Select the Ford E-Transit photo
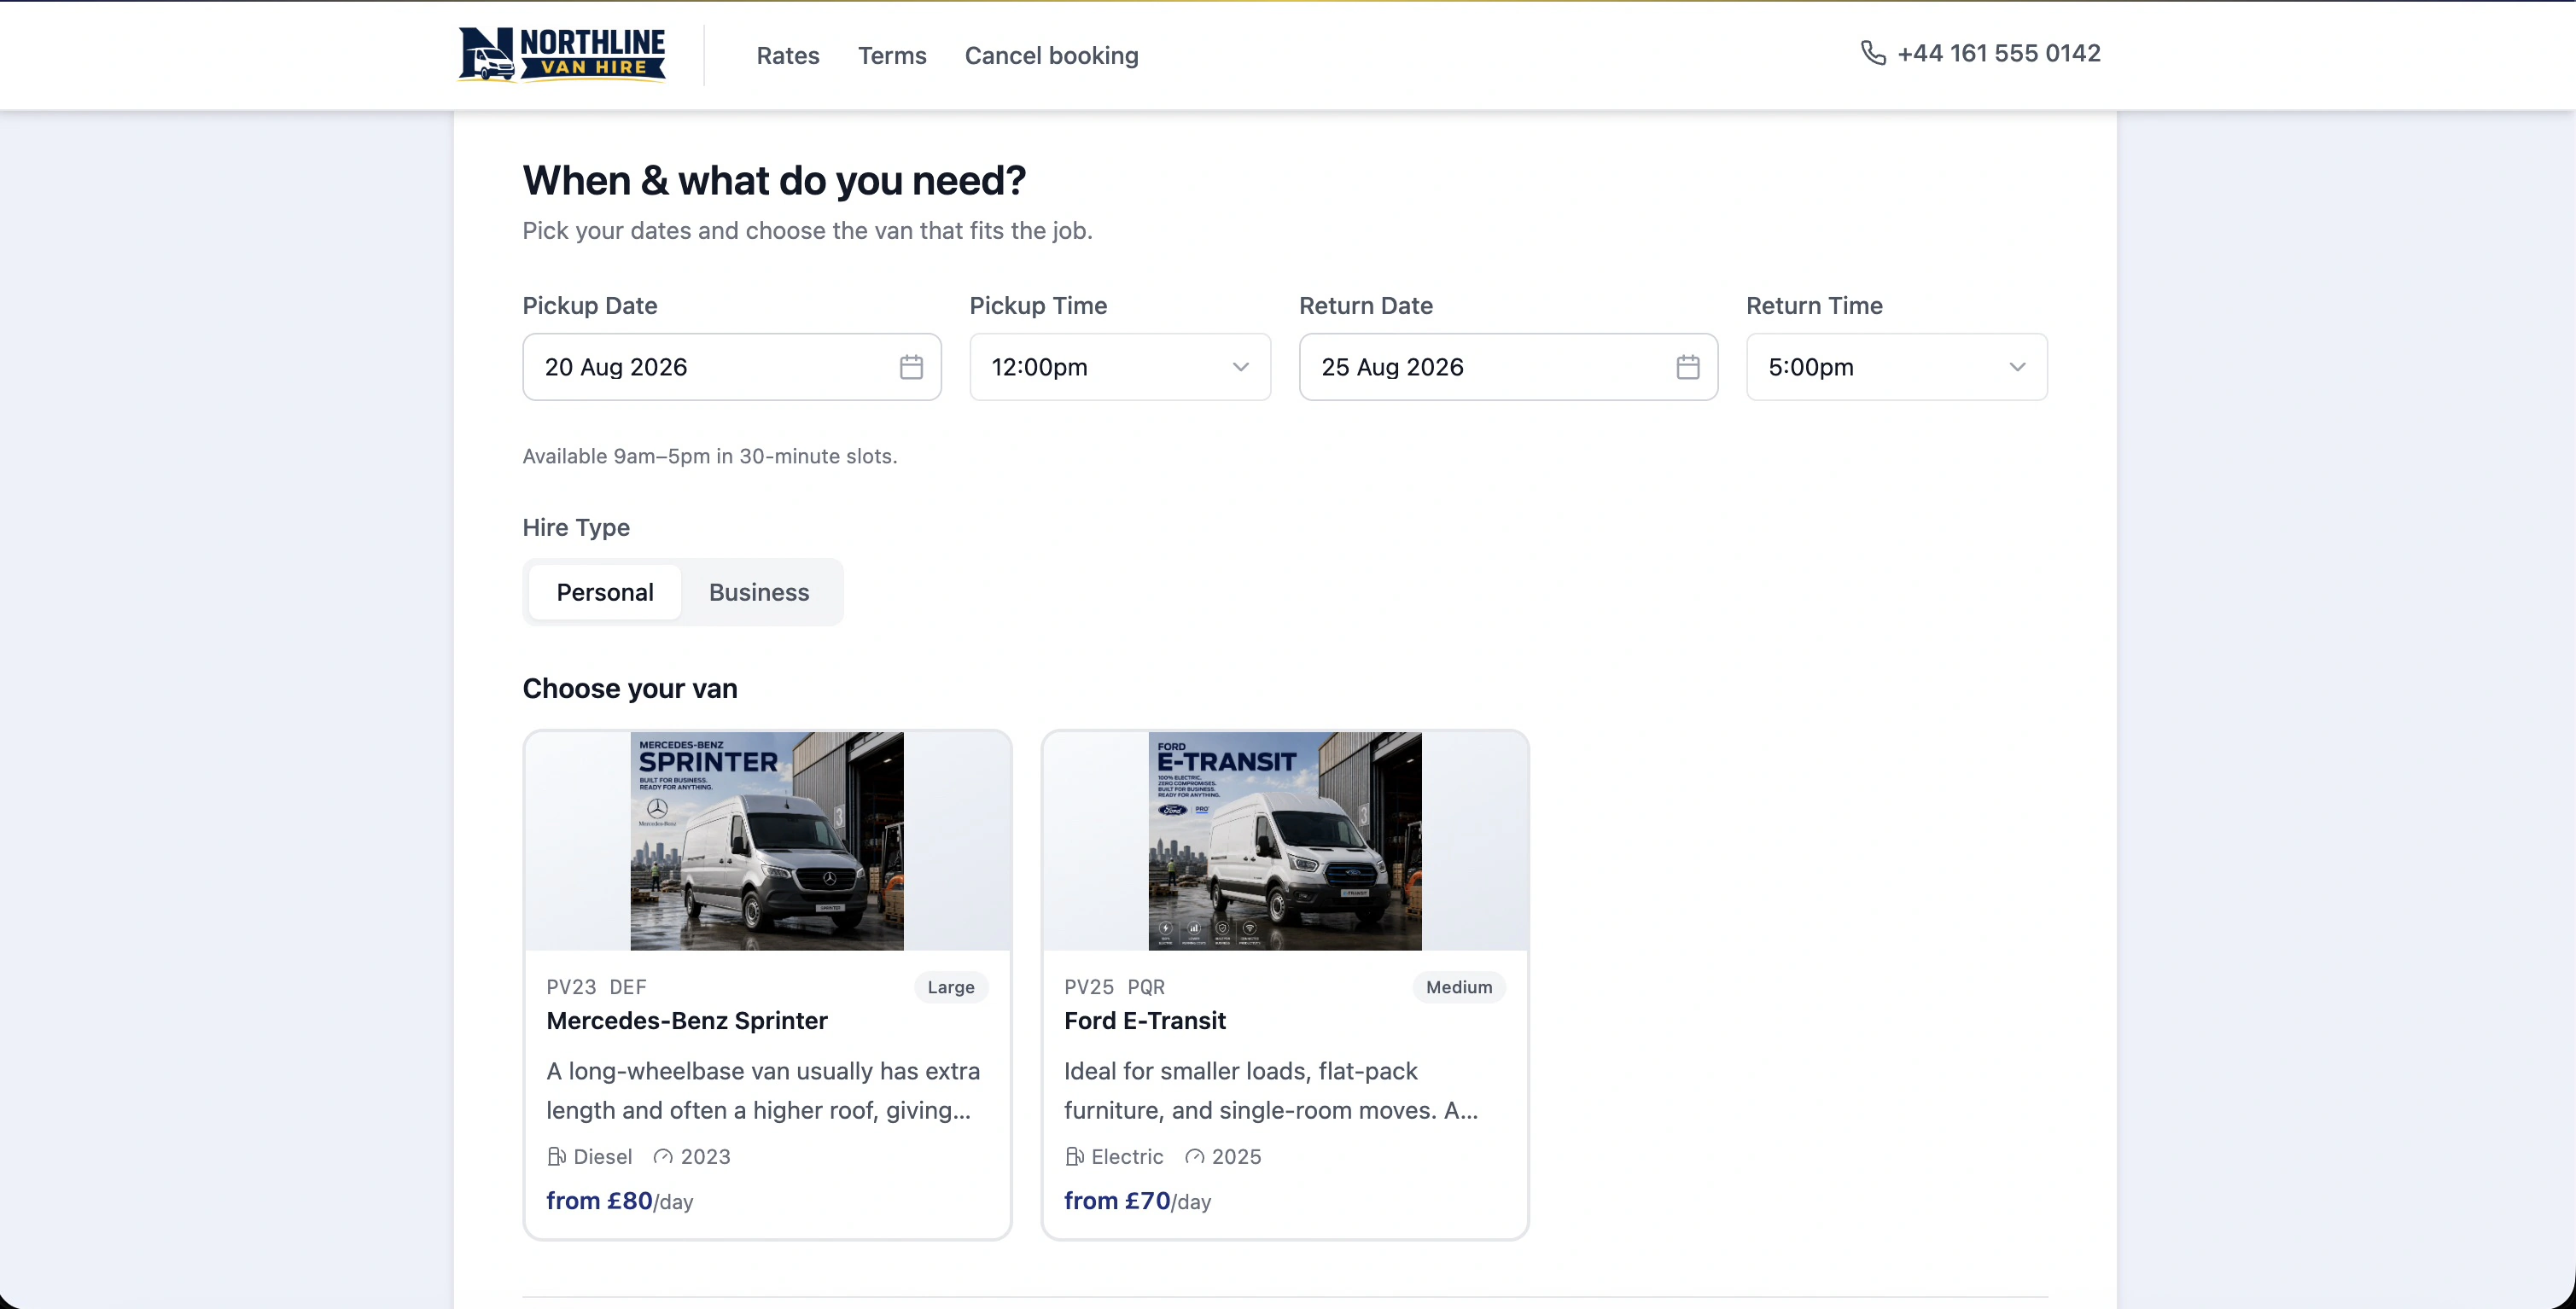Image resolution: width=2576 pixels, height=1309 pixels. coord(1285,841)
